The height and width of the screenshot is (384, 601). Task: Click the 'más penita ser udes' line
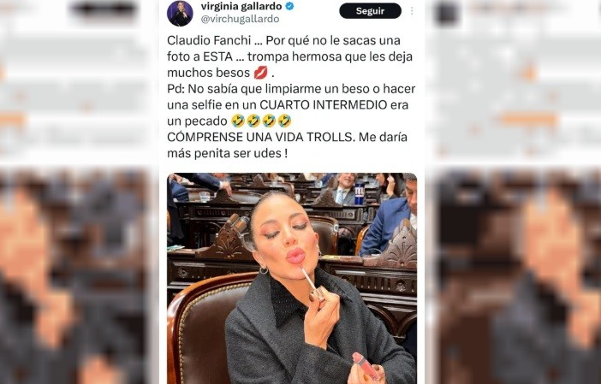click(x=227, y=153)
